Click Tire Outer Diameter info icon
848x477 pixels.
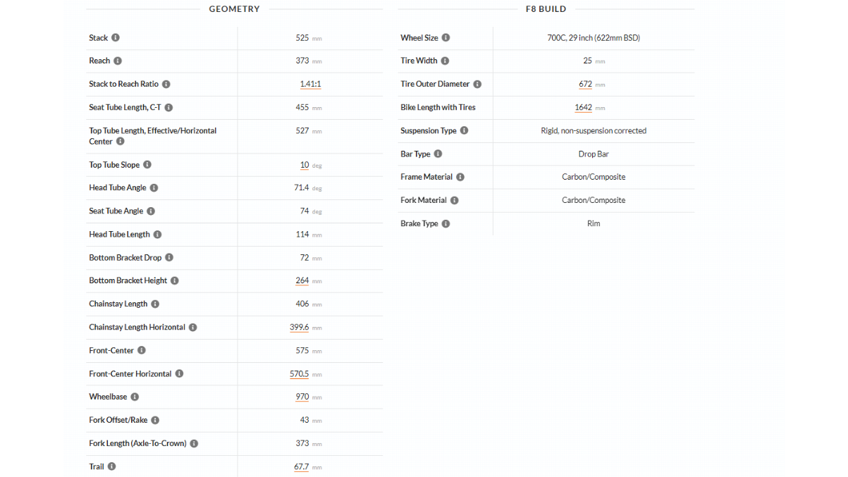click(x=477, y=85)
